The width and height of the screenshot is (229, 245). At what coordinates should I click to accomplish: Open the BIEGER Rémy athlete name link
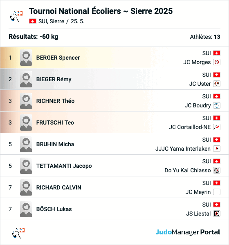[x=54, y=79]
